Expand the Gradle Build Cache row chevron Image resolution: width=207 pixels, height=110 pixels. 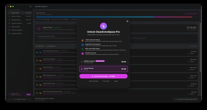(x=196, y=86)
